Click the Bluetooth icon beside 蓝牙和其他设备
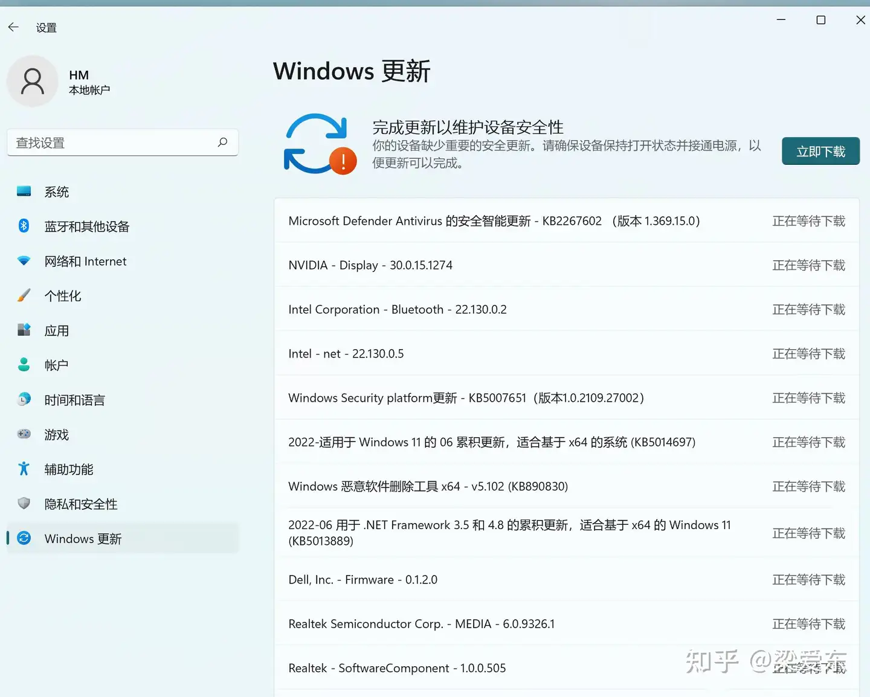This screenshot has width=870, height=697. pyautogui.click(x=24, y=226)
